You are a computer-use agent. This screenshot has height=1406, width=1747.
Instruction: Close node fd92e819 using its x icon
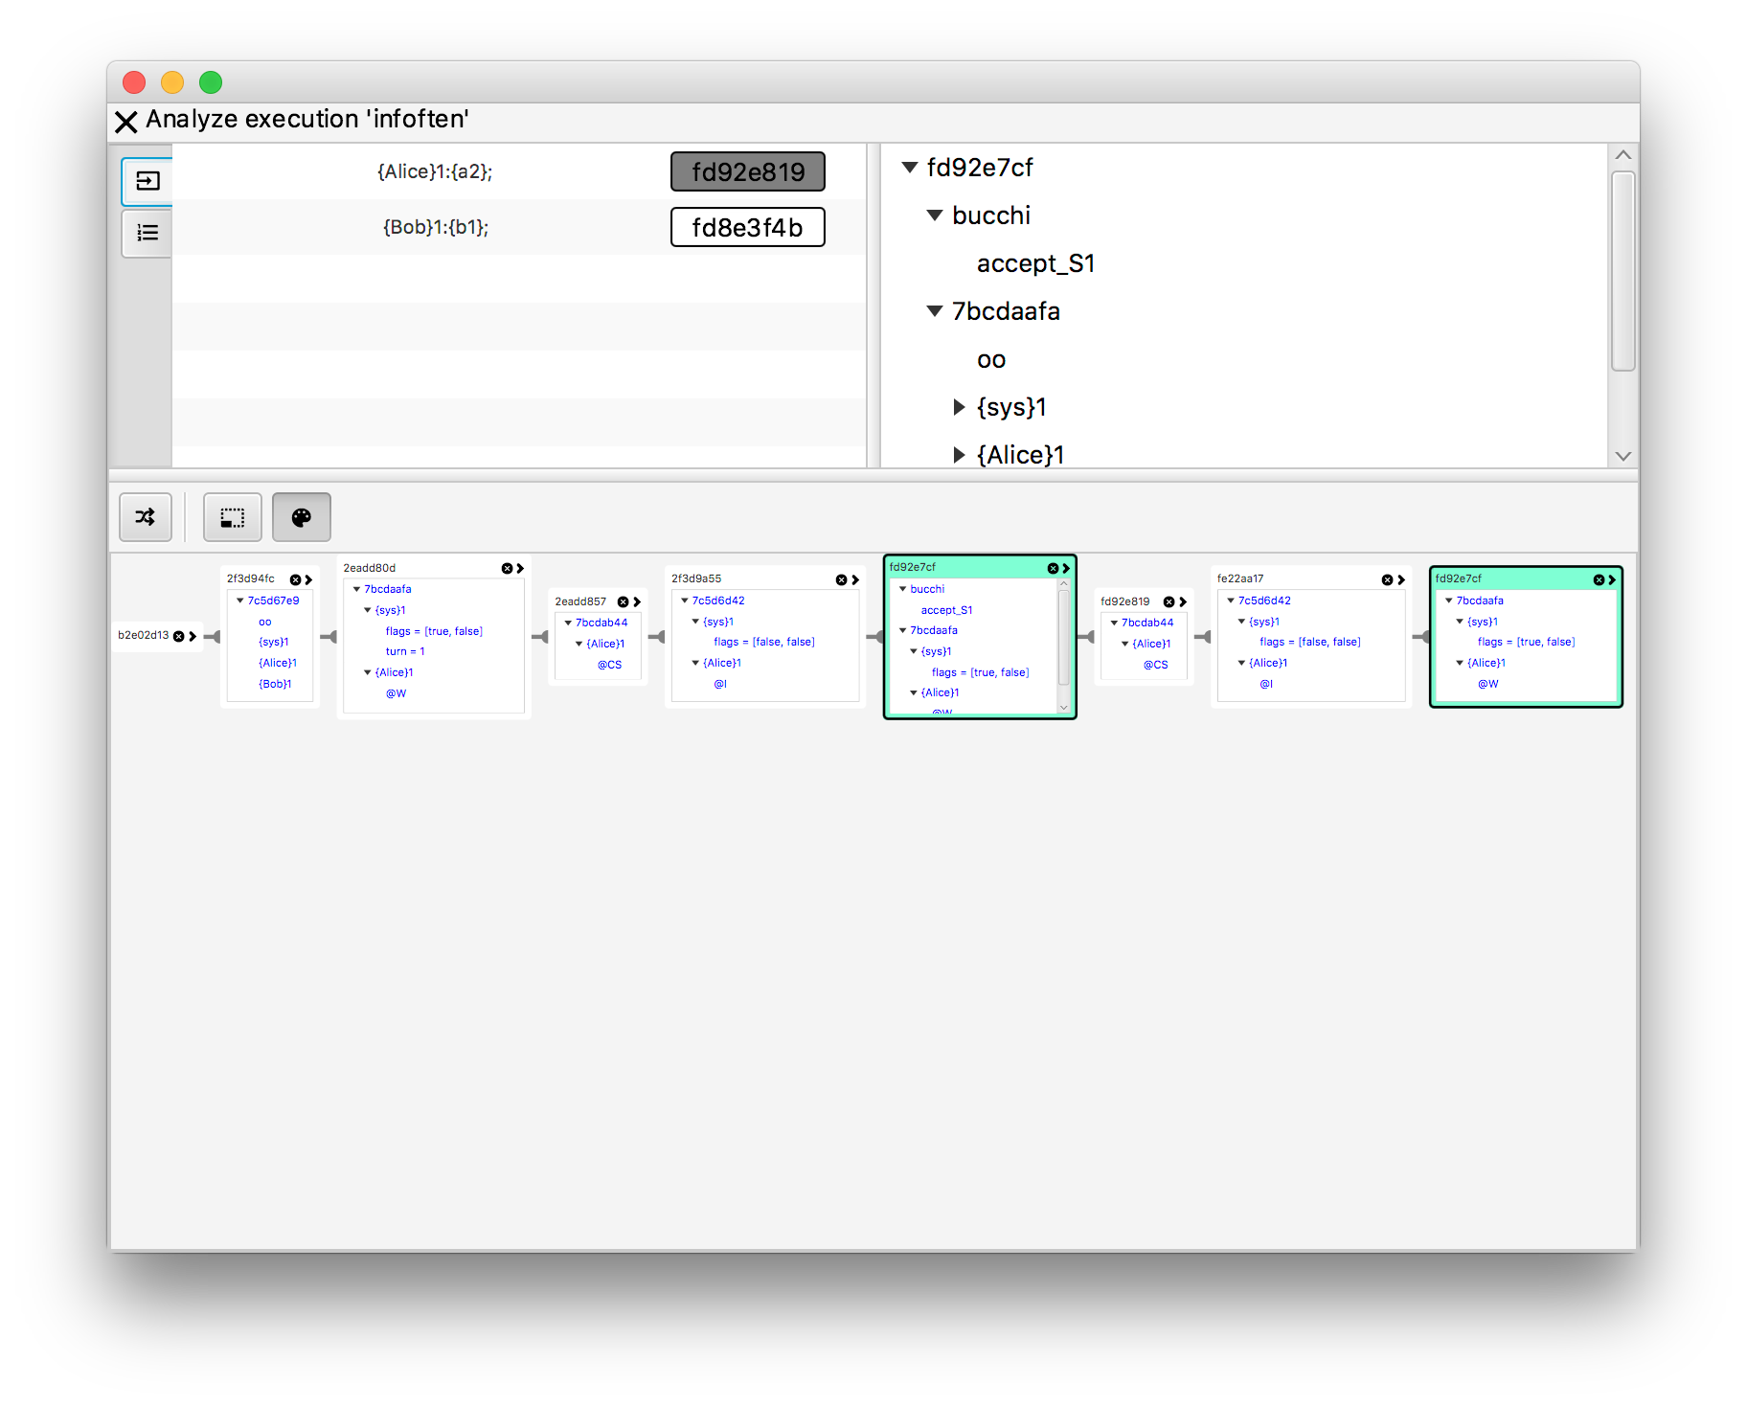click(x=1168, y=601)
